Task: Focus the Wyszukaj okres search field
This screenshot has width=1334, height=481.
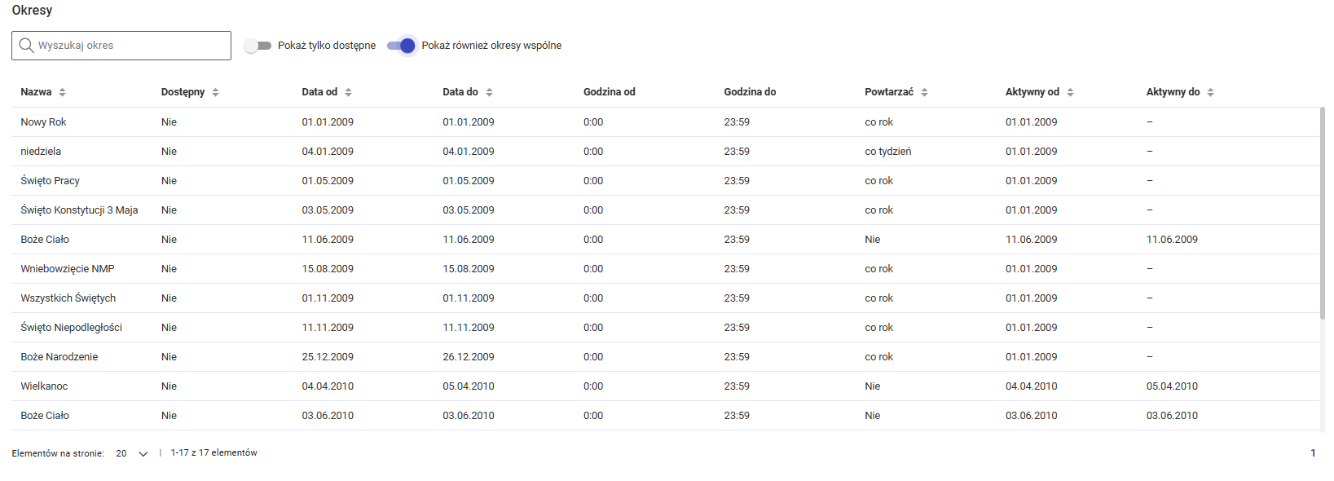Action: click(x=130, y=46)
